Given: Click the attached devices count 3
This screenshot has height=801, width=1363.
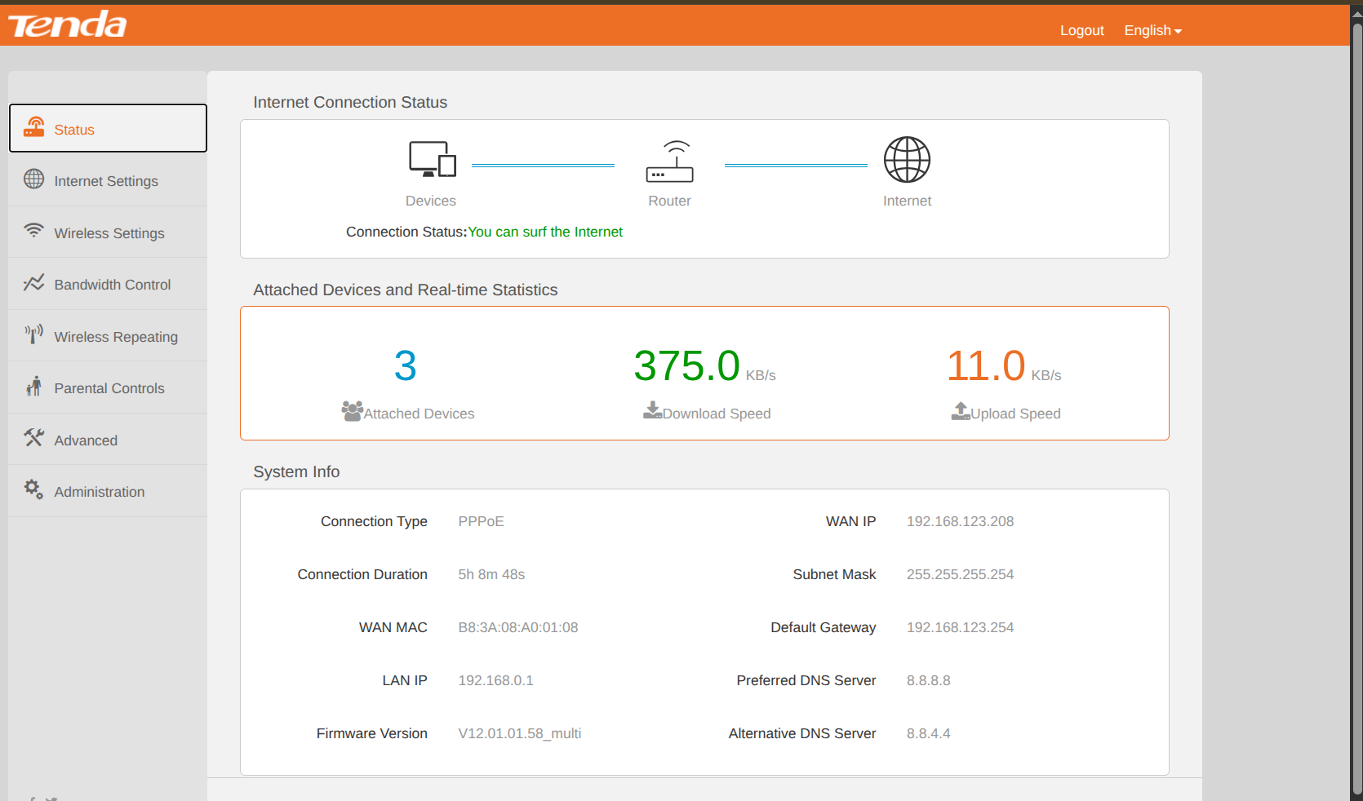Looking at the screenshot, I should (x=406, y=365).
